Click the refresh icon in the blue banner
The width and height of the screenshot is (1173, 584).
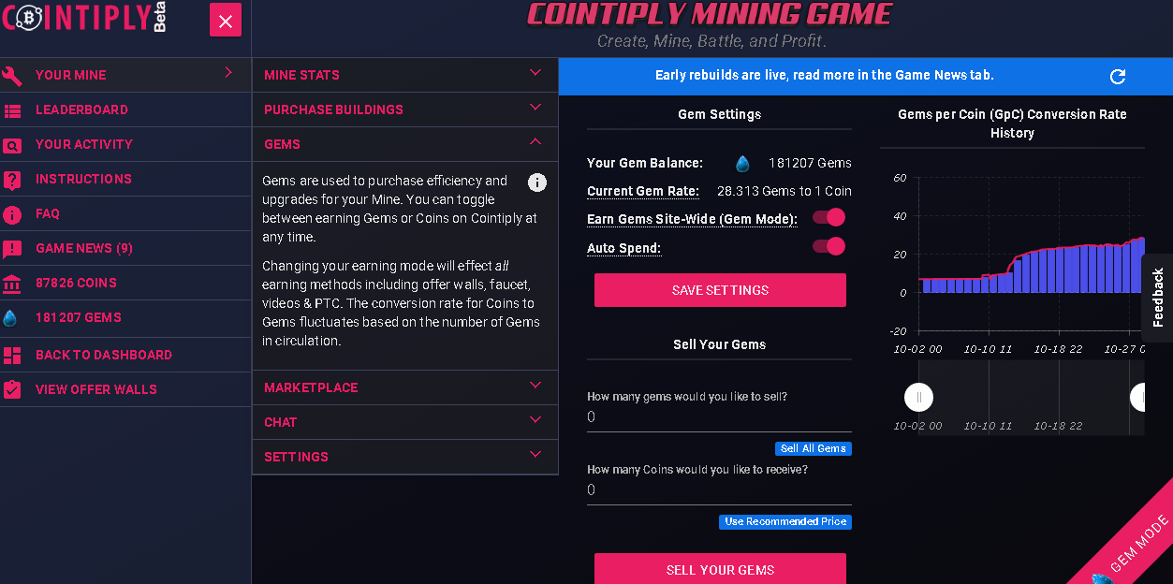click(x=1117, y=77)
